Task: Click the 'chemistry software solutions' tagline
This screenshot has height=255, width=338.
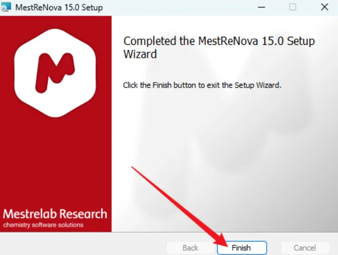Action: point(43,225)
